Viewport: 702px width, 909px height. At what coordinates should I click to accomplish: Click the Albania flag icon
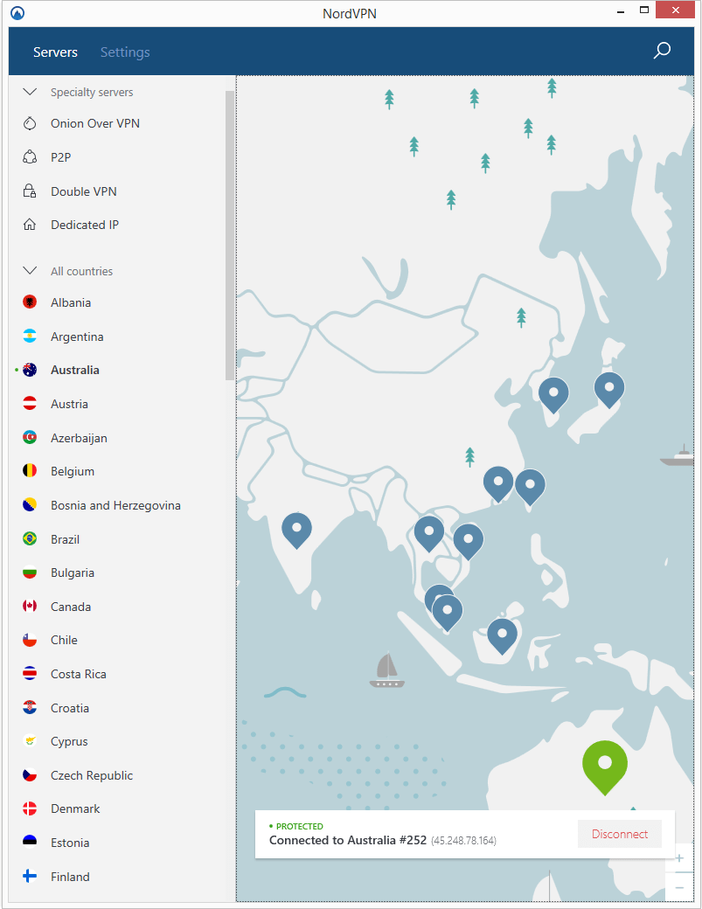pyautogui.click(x=30, y=302)
